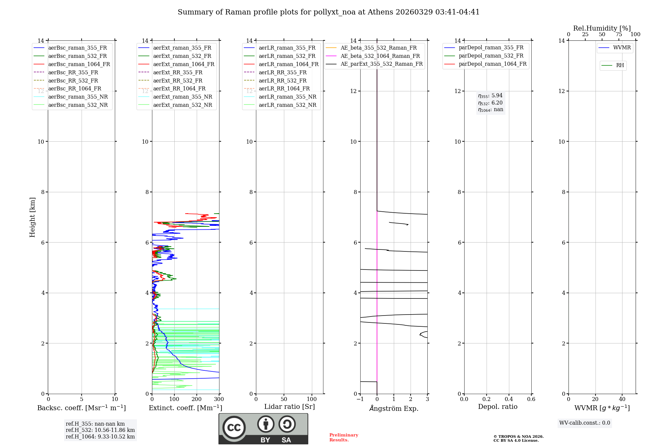Click the plot summary title text

point(328,12)
